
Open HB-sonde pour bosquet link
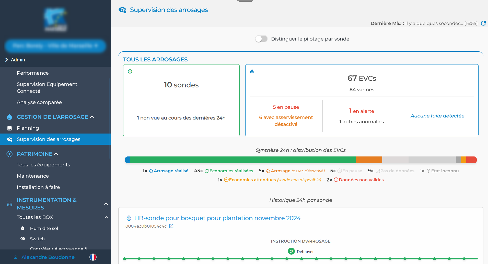pos(217,218)
